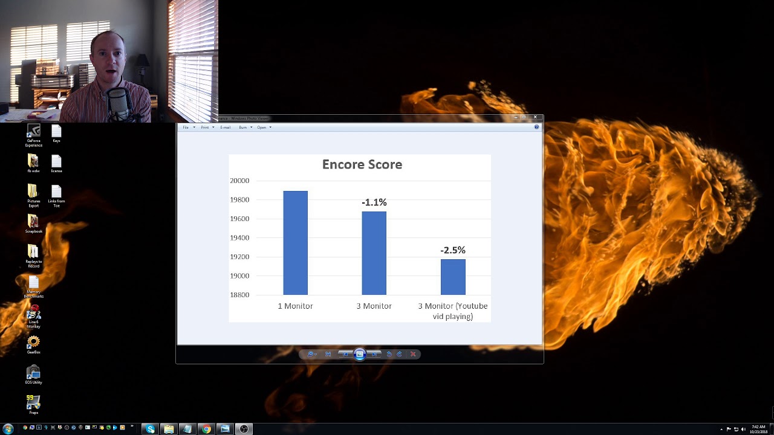Select the fb wdw folder

tap(33, 164)
